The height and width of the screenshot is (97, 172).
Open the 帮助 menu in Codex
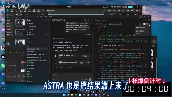click(x=51, y=16)
